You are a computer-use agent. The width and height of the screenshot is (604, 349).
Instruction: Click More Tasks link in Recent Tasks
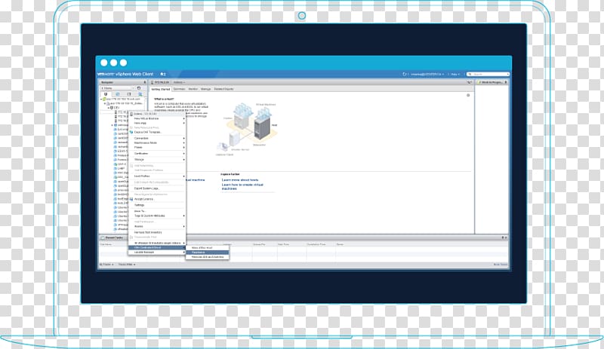(501, 265)
